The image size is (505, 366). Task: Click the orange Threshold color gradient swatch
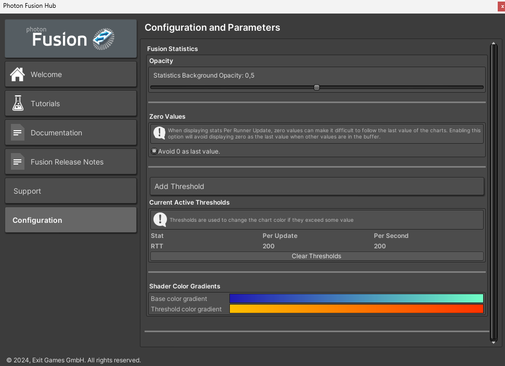point(356,308)
